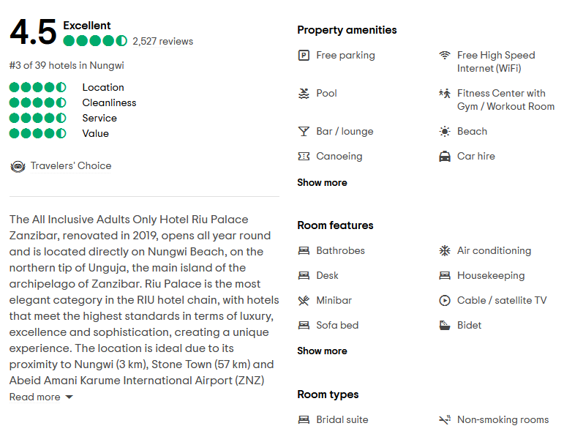The height and width of the screenshot is (434, 575).
Task: Click the Travelers' Choice badge icon
Action: point(18,166)
